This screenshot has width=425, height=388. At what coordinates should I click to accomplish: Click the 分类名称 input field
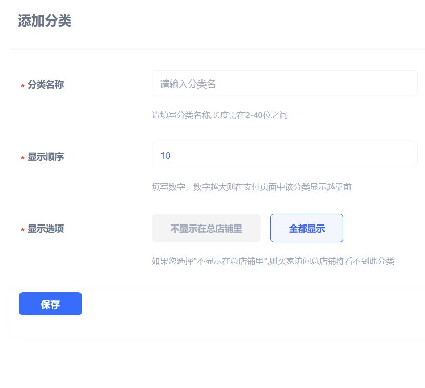(x=285, y=84)
